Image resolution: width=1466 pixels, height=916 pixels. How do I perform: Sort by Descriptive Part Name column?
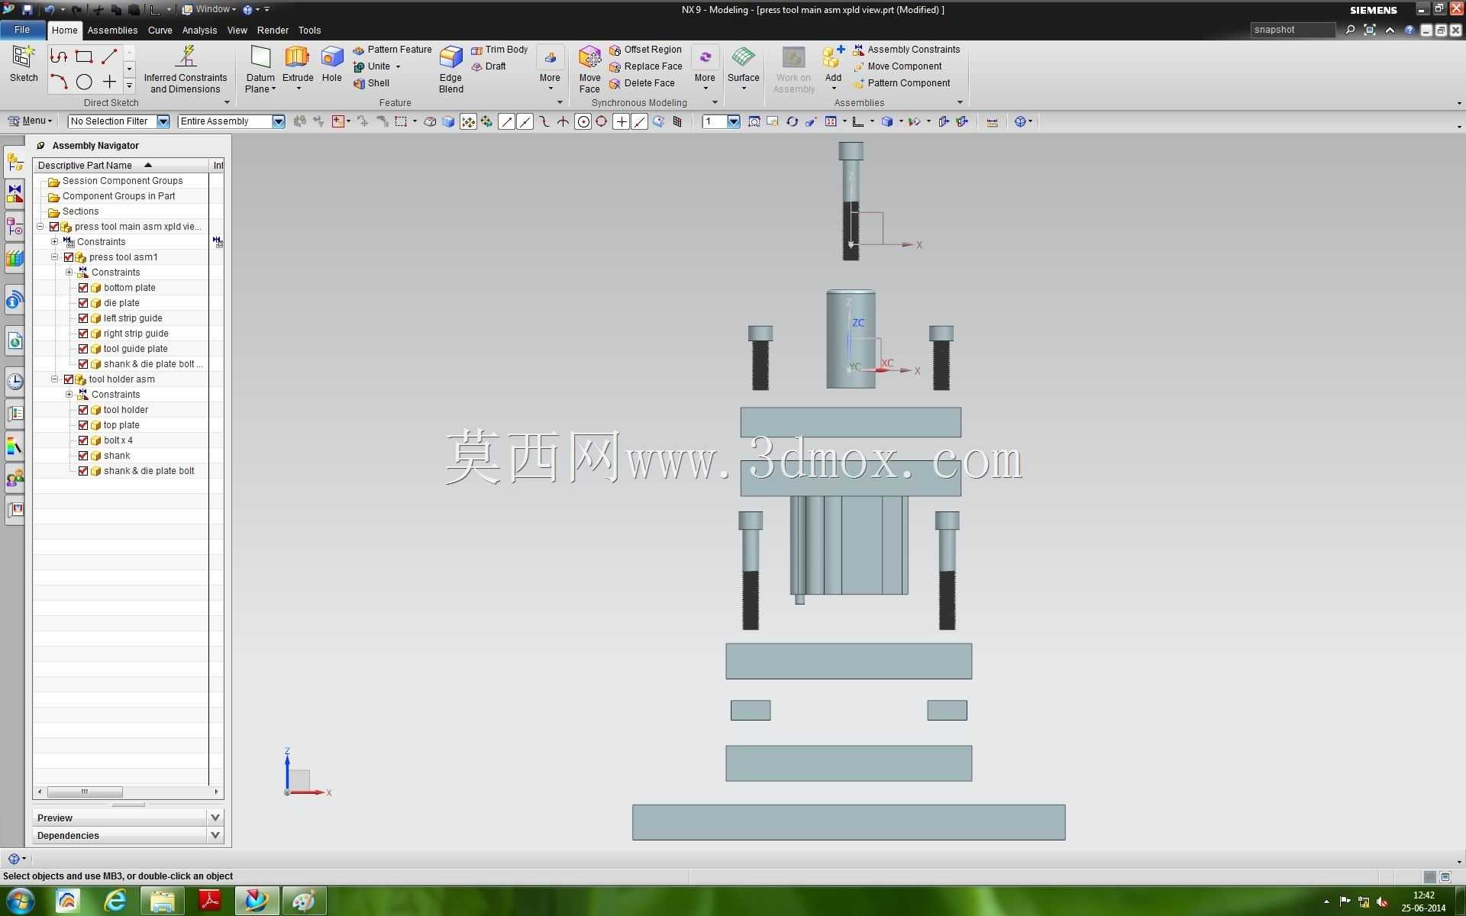(x=121, y=166)
